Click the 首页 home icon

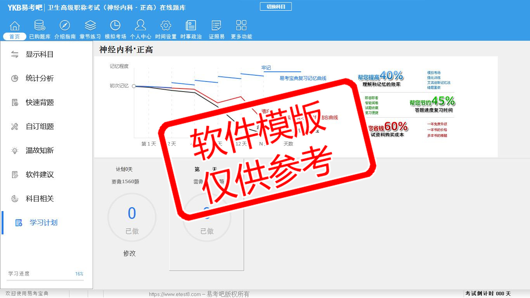(x=15, y=26)
